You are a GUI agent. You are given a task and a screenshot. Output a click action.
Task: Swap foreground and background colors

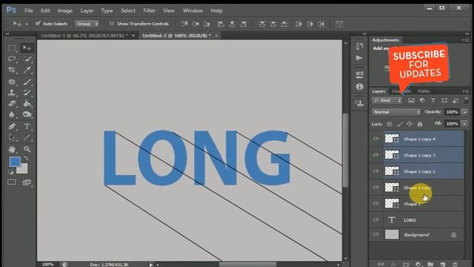click(x=27, y=158)
